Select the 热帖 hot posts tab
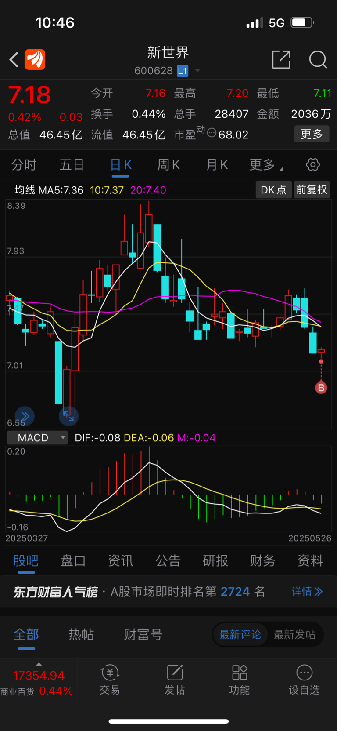 (82, 635)
